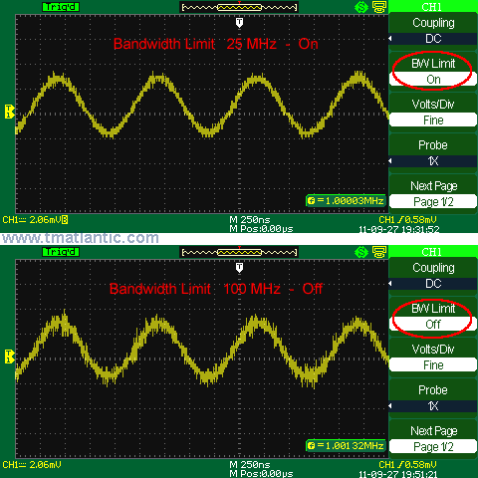Toggle Volts/Div Fine setting, lower capture
478x478 pixels.
click(x=433, y=365)
